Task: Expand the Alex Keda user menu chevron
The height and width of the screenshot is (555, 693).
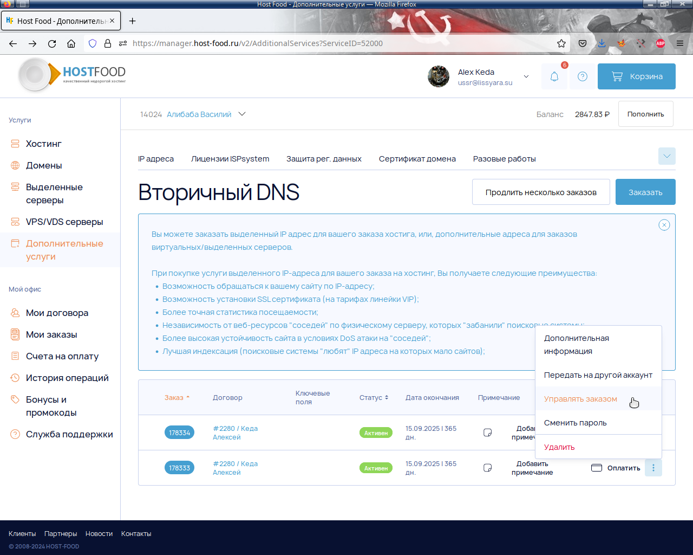Action: coord(526,76)
